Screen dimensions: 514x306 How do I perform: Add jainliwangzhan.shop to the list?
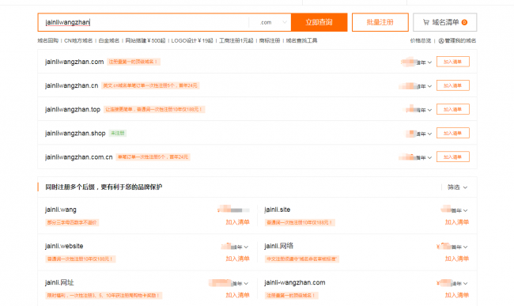(x=452, y=133)
